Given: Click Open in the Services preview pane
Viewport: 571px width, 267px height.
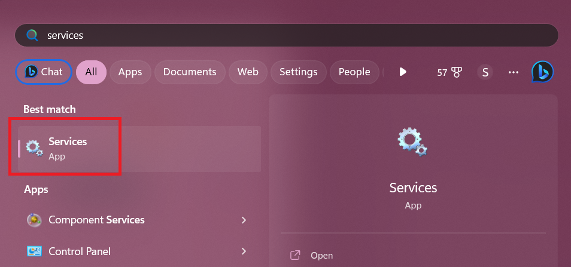Looking at the screenshot, I should coord(321,255).
